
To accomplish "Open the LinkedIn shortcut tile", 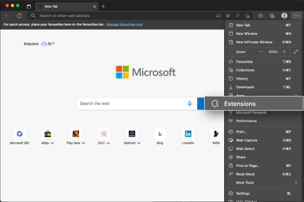I will 188,134.
